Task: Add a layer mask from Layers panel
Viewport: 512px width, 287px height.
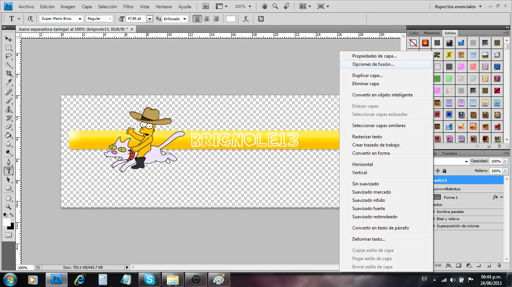Action: [x=458, y=266]
